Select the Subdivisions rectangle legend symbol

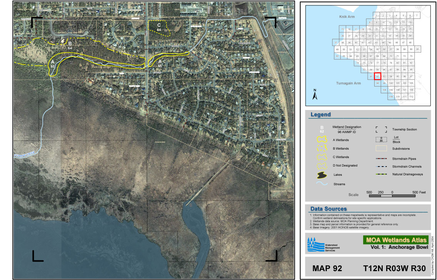381,148
